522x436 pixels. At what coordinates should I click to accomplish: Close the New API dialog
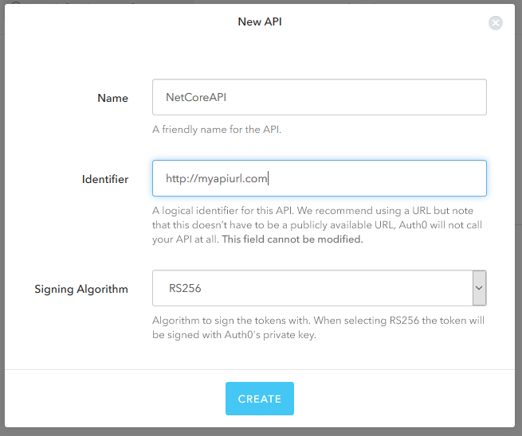click(x=496, y=23)
